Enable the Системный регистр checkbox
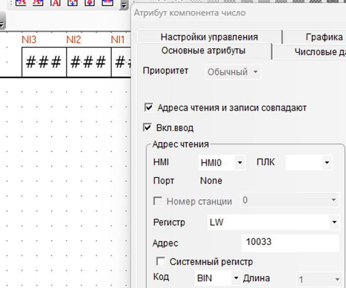 click(160, 261)
